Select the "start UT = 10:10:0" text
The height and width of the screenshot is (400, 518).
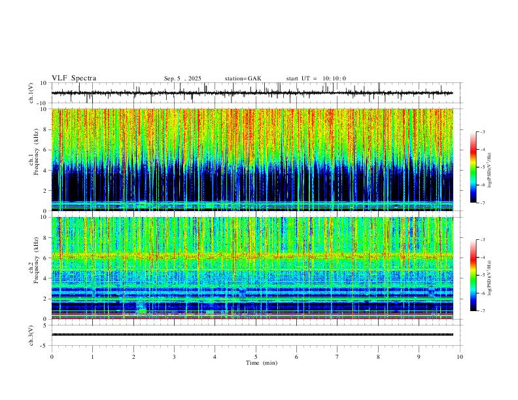(316, 78)
